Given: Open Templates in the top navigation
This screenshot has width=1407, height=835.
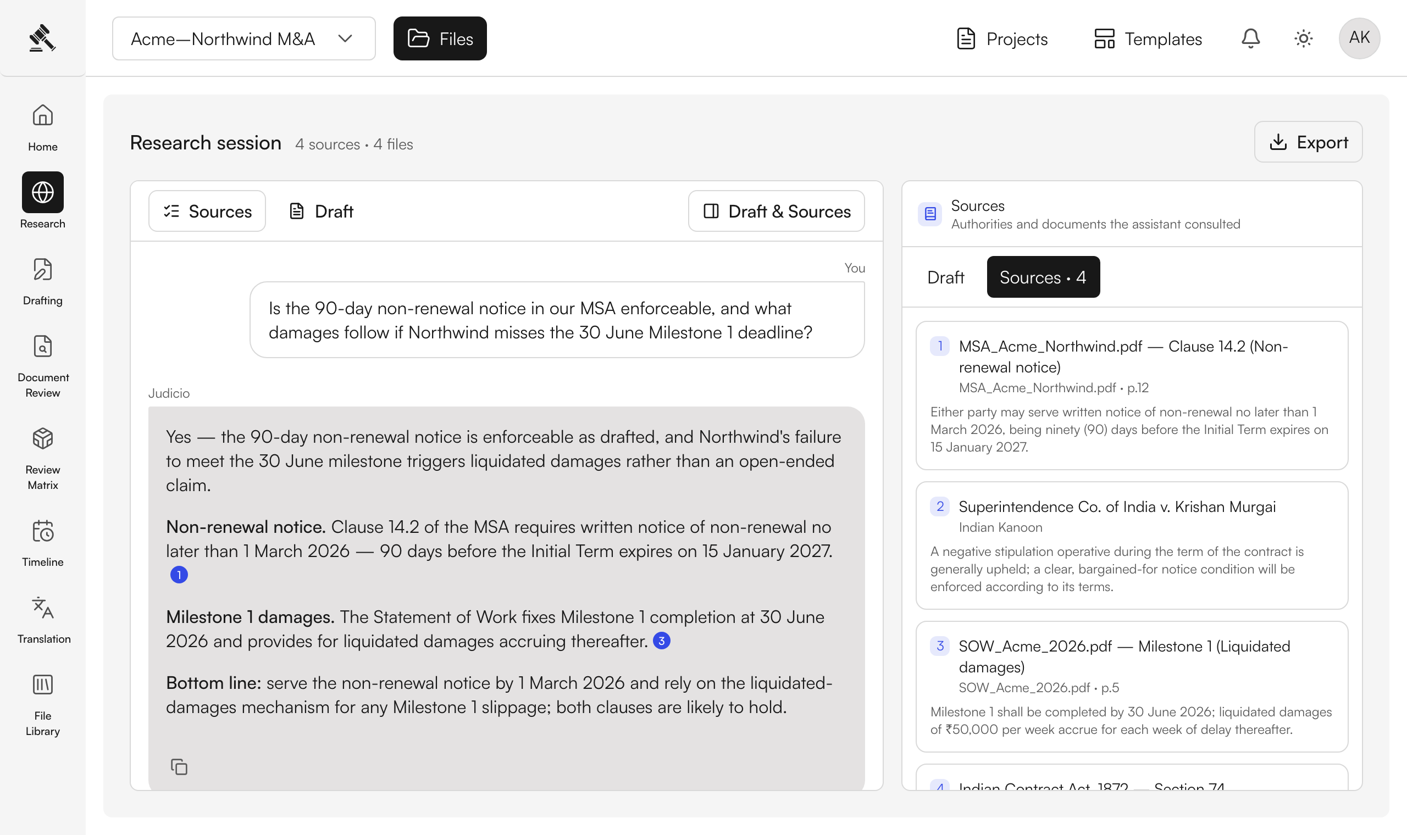Looking at the screenshot, I should [x=1148, y=38].
